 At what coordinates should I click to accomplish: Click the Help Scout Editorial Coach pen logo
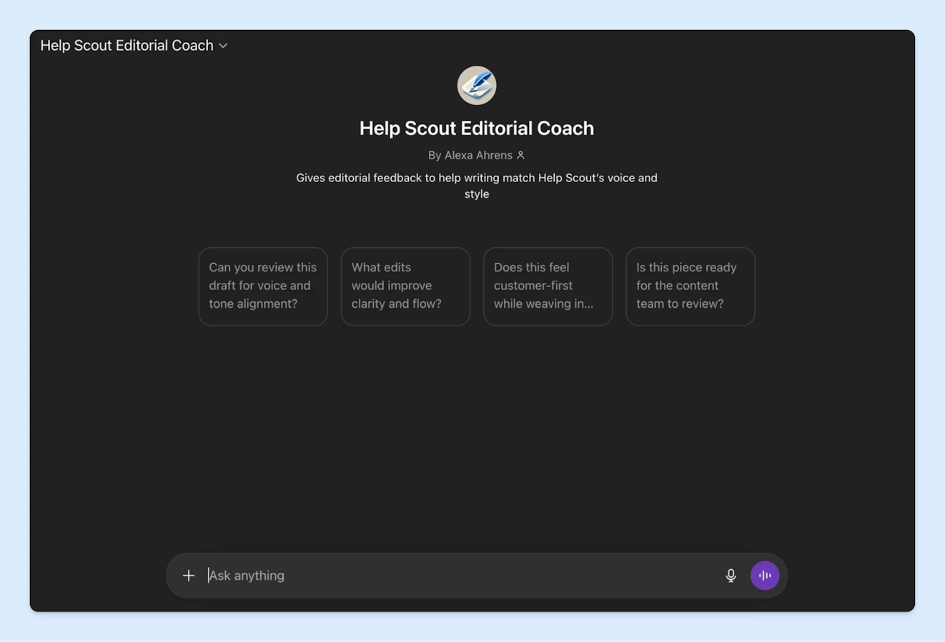[476, 85]
